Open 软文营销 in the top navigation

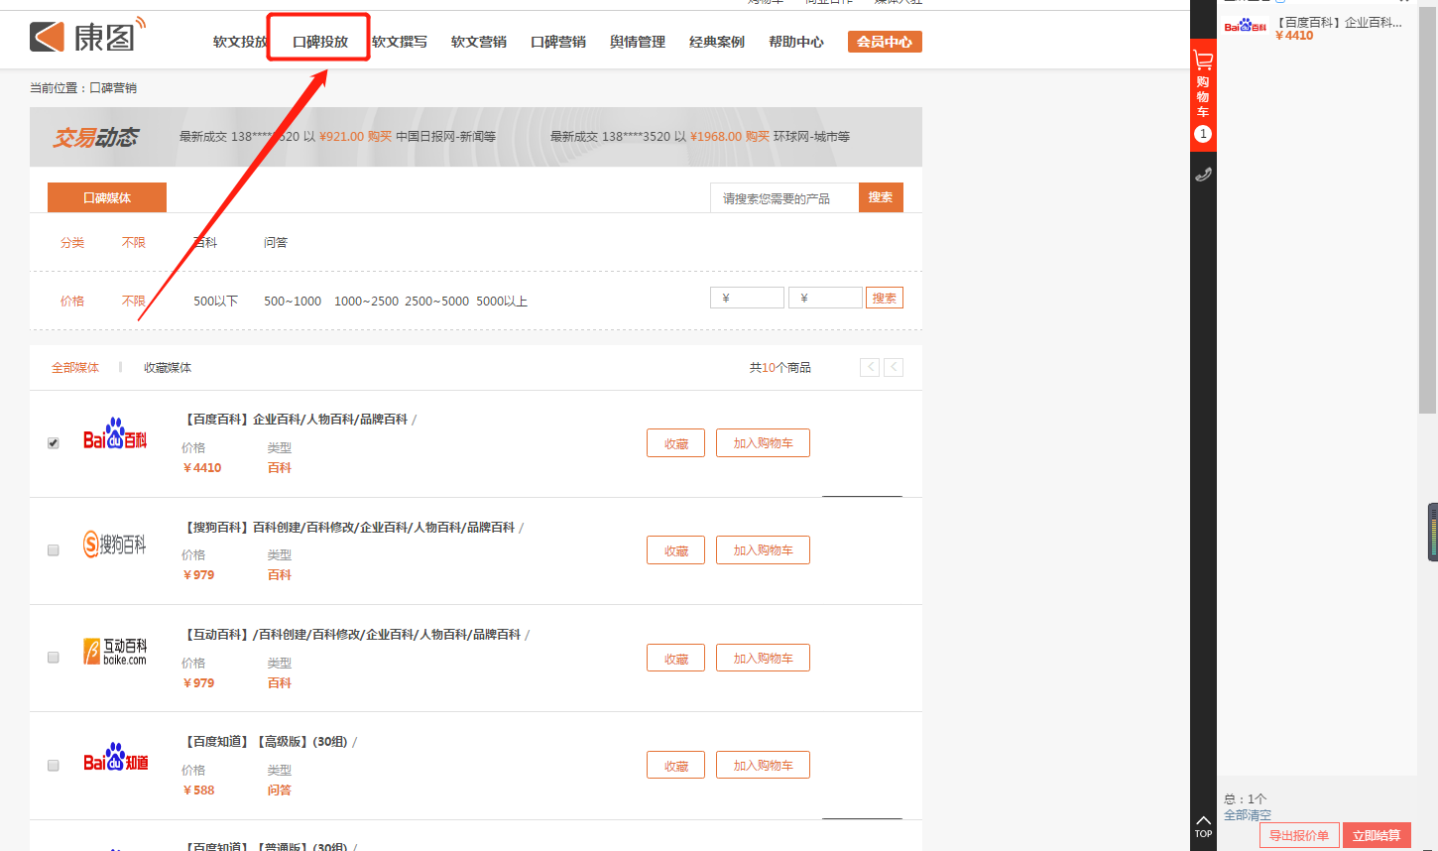(479, 42)
